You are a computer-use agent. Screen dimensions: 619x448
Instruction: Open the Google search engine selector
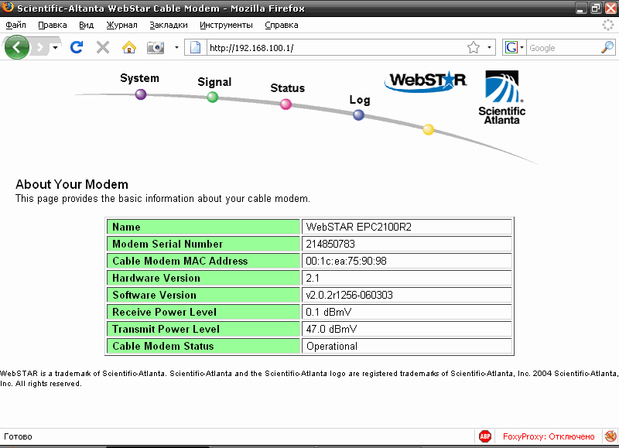click(x=514, y=48)
